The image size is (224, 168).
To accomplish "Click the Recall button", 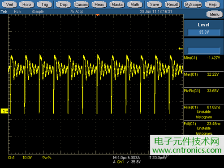I will pyautogui.click(x=172, y=4).
